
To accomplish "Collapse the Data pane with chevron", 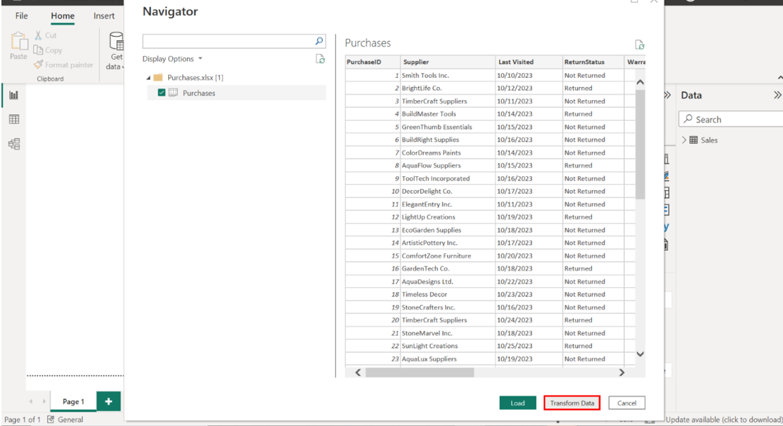I will (x=777, y=95).
